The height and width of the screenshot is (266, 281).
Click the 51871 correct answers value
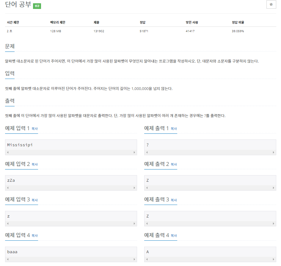coord(144,31)
